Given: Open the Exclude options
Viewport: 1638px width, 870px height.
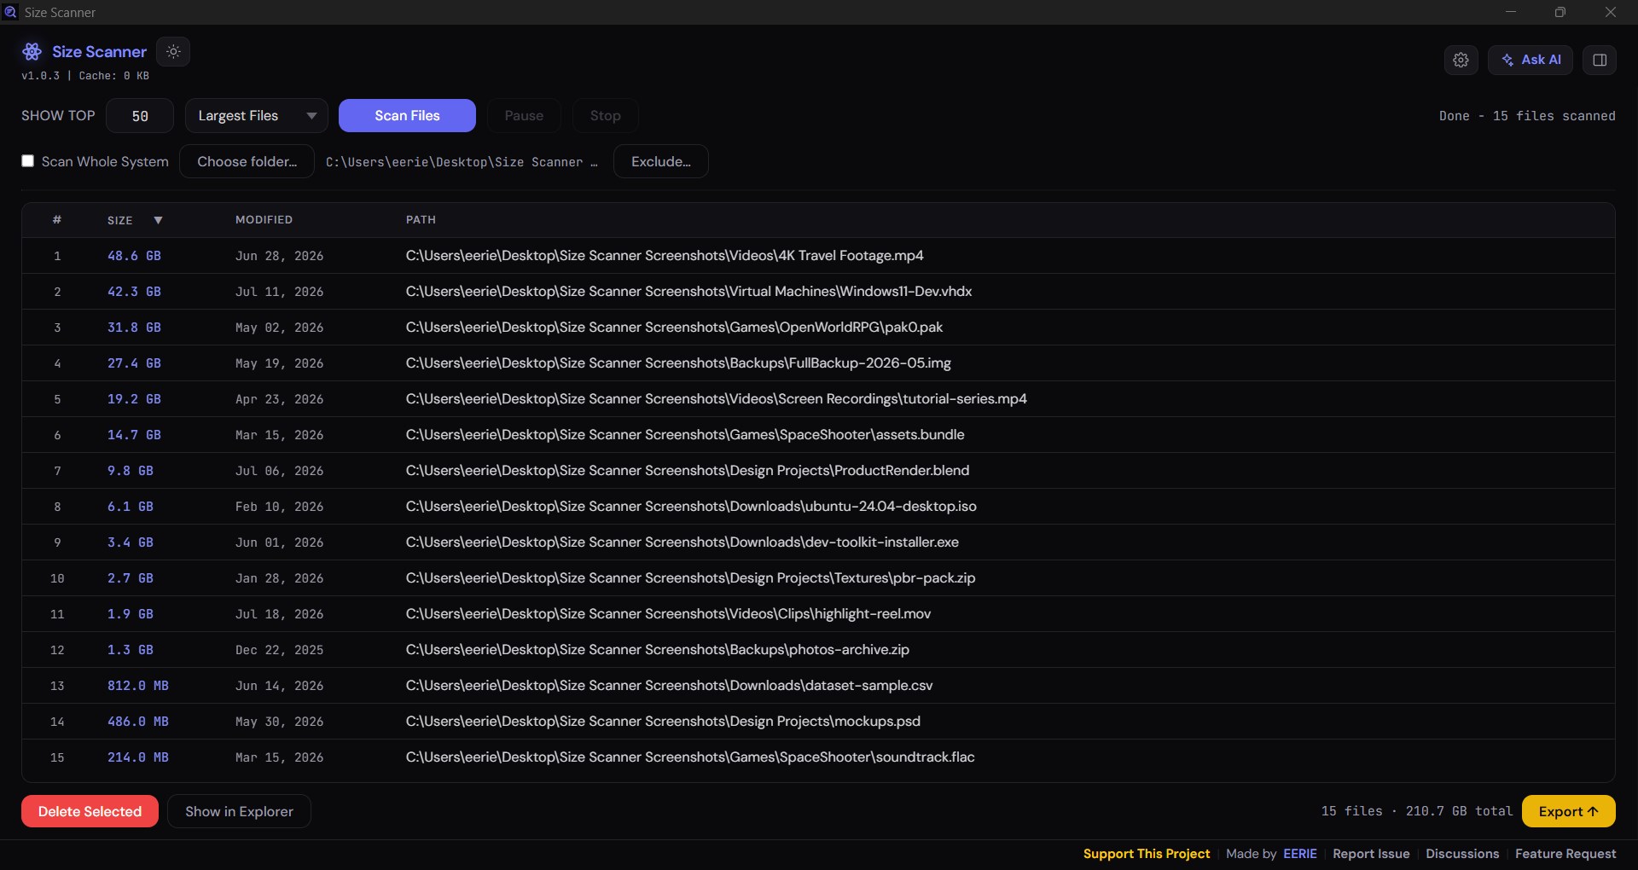Looking at the screenshot, I should 660,161.
